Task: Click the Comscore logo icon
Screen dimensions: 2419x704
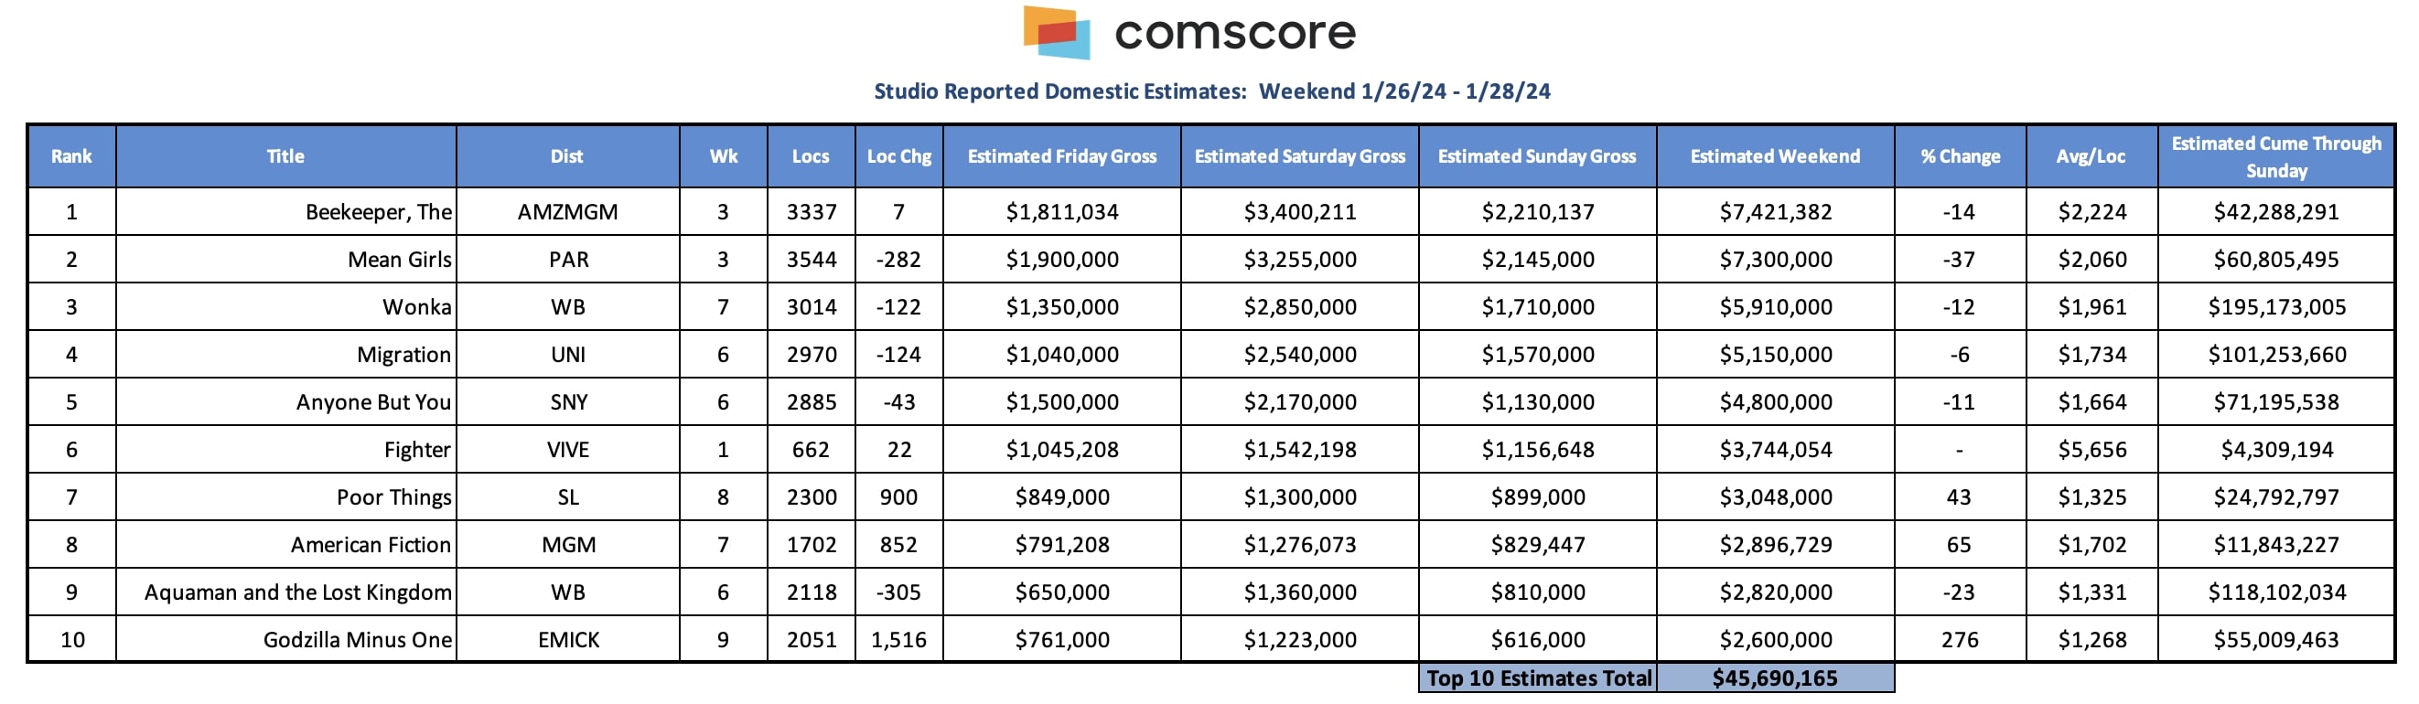Action: [1057, 33]
